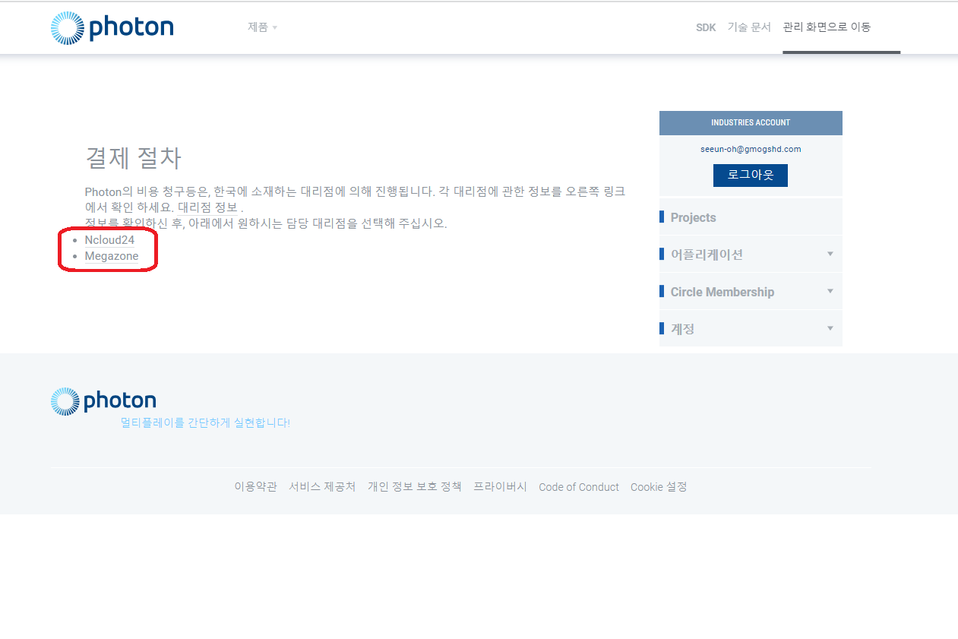
Task: Go to 기술 문서 in the top navigation
Action: pos(749,27)
